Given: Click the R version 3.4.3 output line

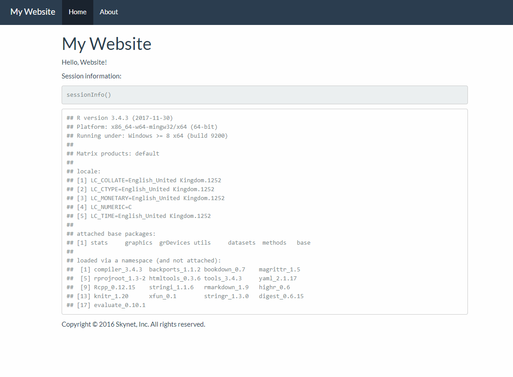Looking at the screenshot, I should pyautogui.click(x=121, y=118).
